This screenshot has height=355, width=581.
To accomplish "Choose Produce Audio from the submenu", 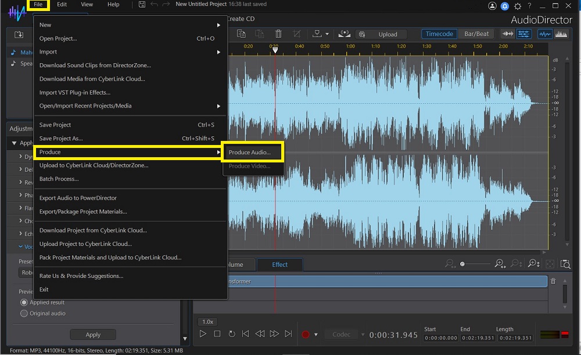I will pos(252,152).
